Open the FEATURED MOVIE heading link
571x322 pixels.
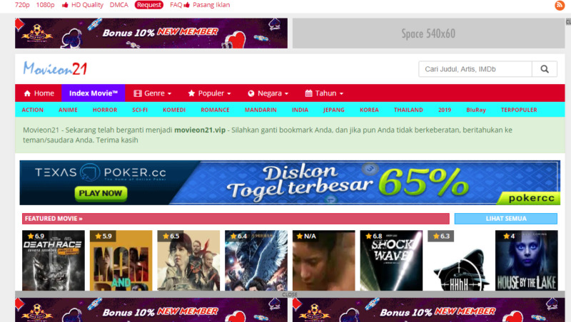(x=54, y=219)
